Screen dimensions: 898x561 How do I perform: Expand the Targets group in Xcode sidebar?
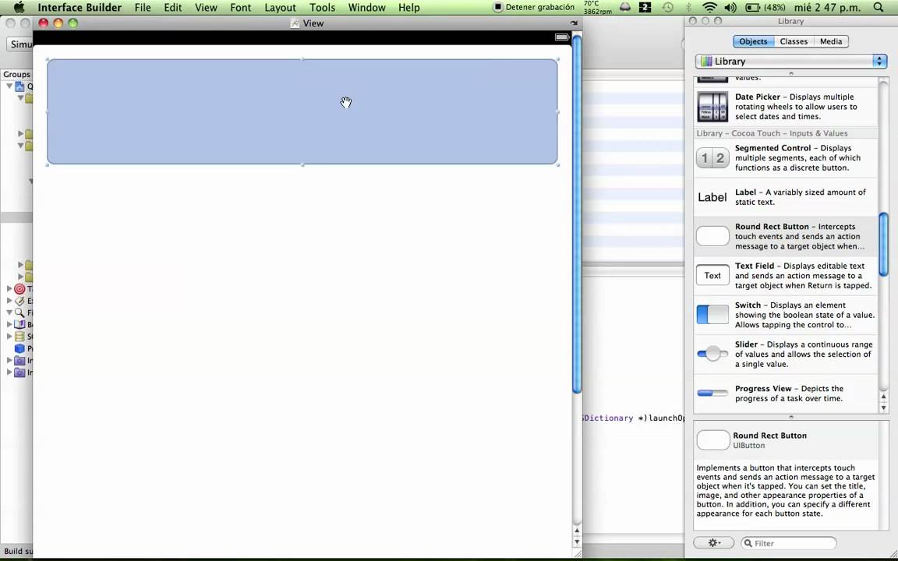[9, 288]
